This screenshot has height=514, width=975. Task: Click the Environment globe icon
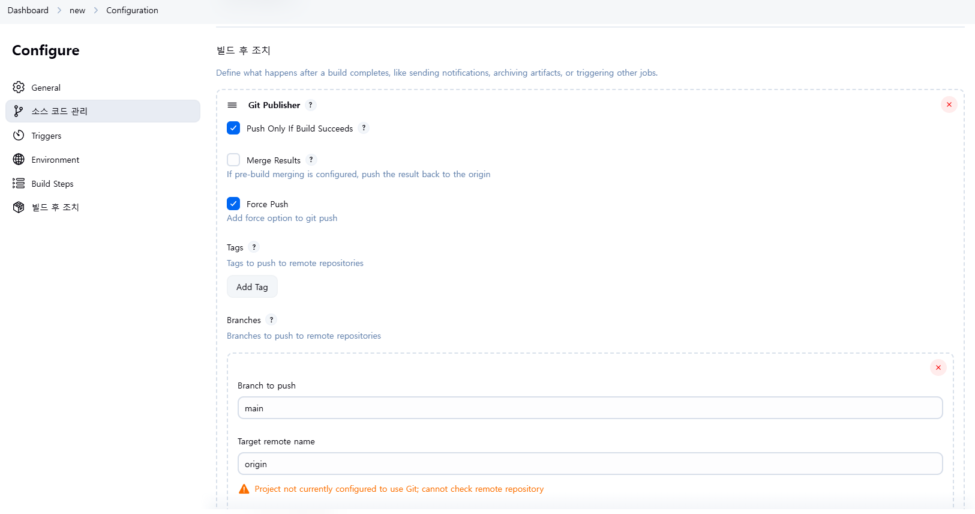pos(19,159)
